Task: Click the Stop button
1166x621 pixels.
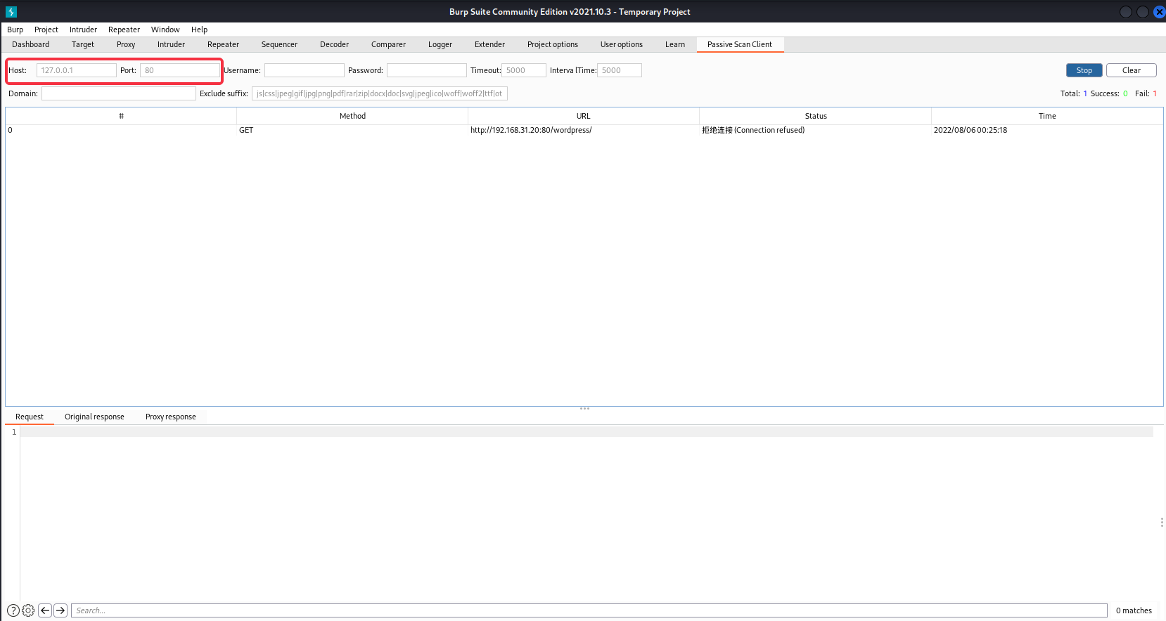Action: click(x=1084, y=70)
